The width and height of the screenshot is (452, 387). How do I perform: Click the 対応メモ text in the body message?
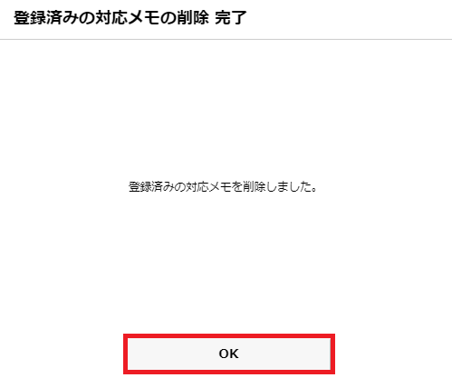point(208,187)
